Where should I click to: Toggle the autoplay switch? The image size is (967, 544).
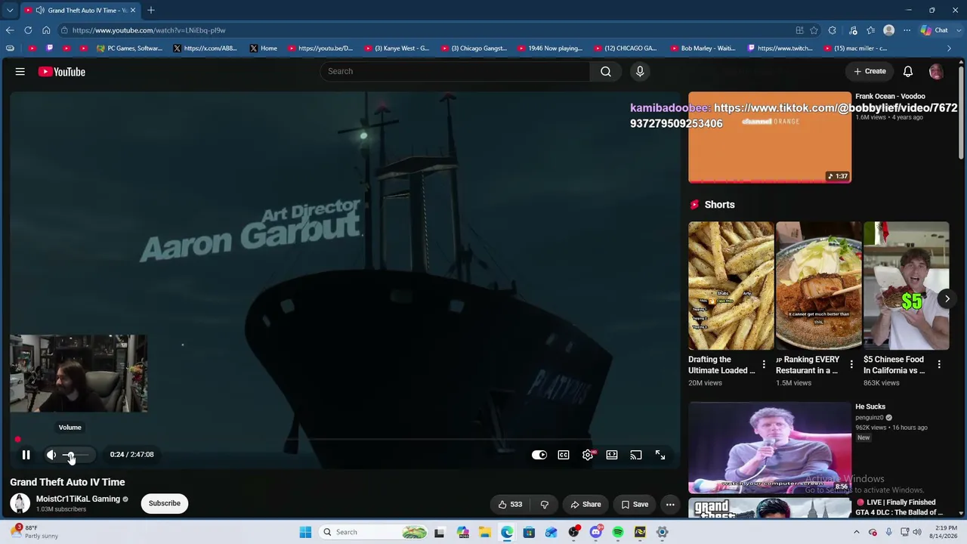539,455
